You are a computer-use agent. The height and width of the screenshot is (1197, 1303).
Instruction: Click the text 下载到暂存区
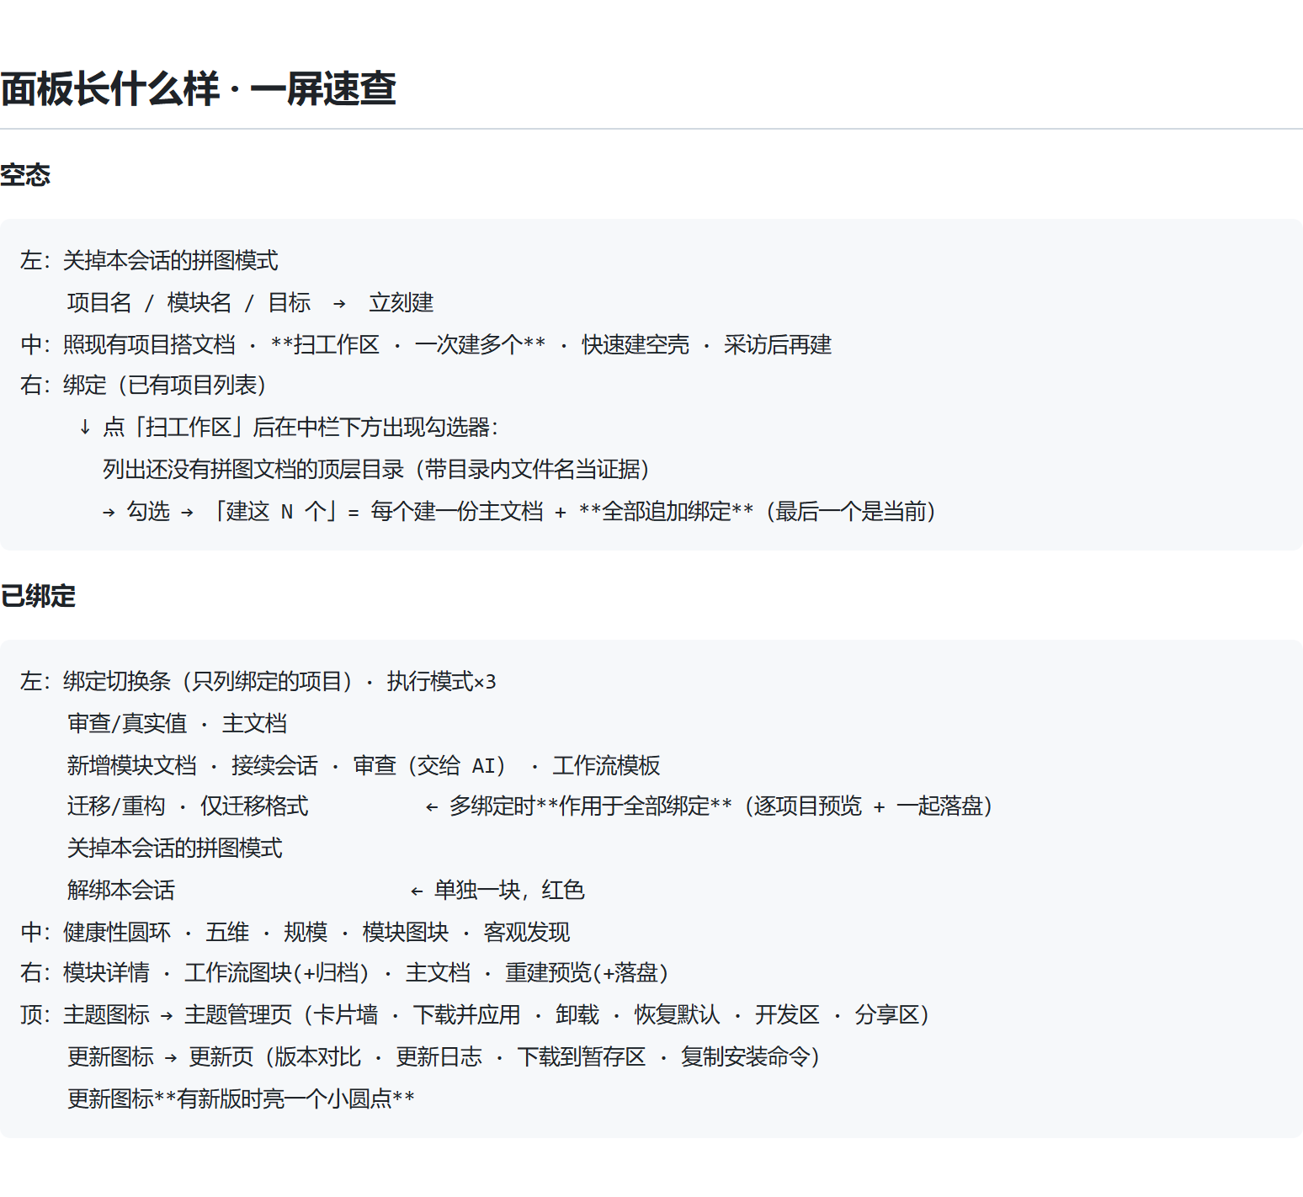click(582, 1056)
